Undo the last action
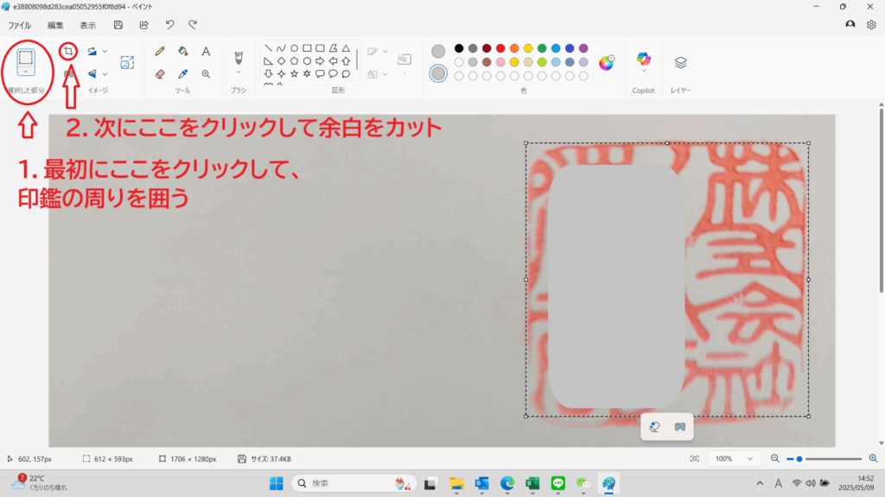Screen dimensions: 885x497 169,25
